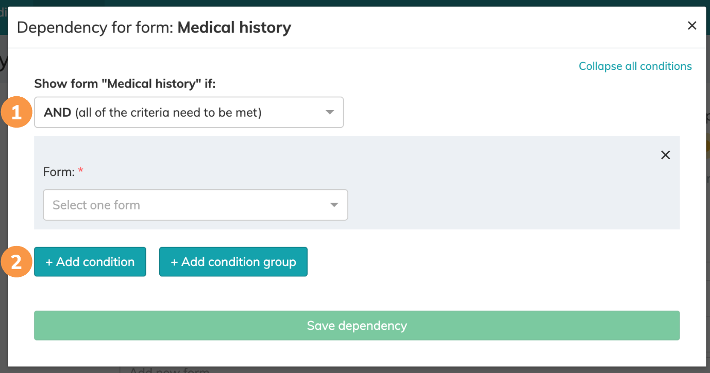Click the 'Show form "Medical history" if:' label
Viewport: 710px width, 373px height.
[125, 84]
